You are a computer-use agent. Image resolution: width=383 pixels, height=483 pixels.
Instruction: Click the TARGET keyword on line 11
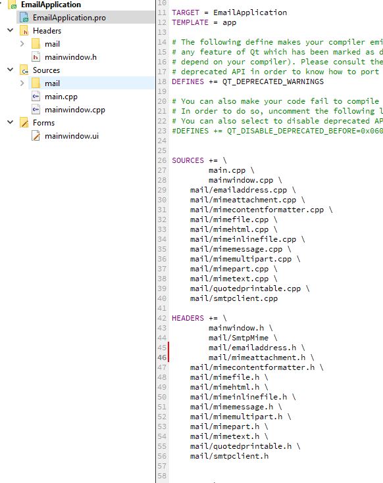click(x=186, y=12)
